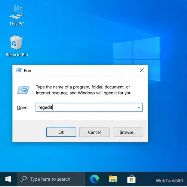
Task: Click the large Run icon in the dialog
Action: (23, 90)
